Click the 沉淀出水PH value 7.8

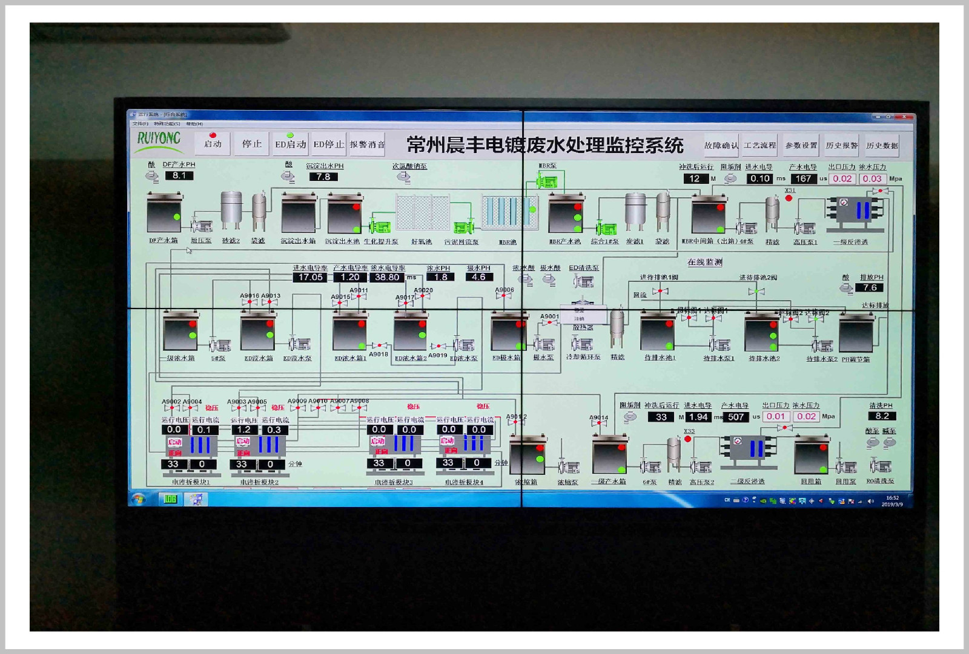[323, 177]
